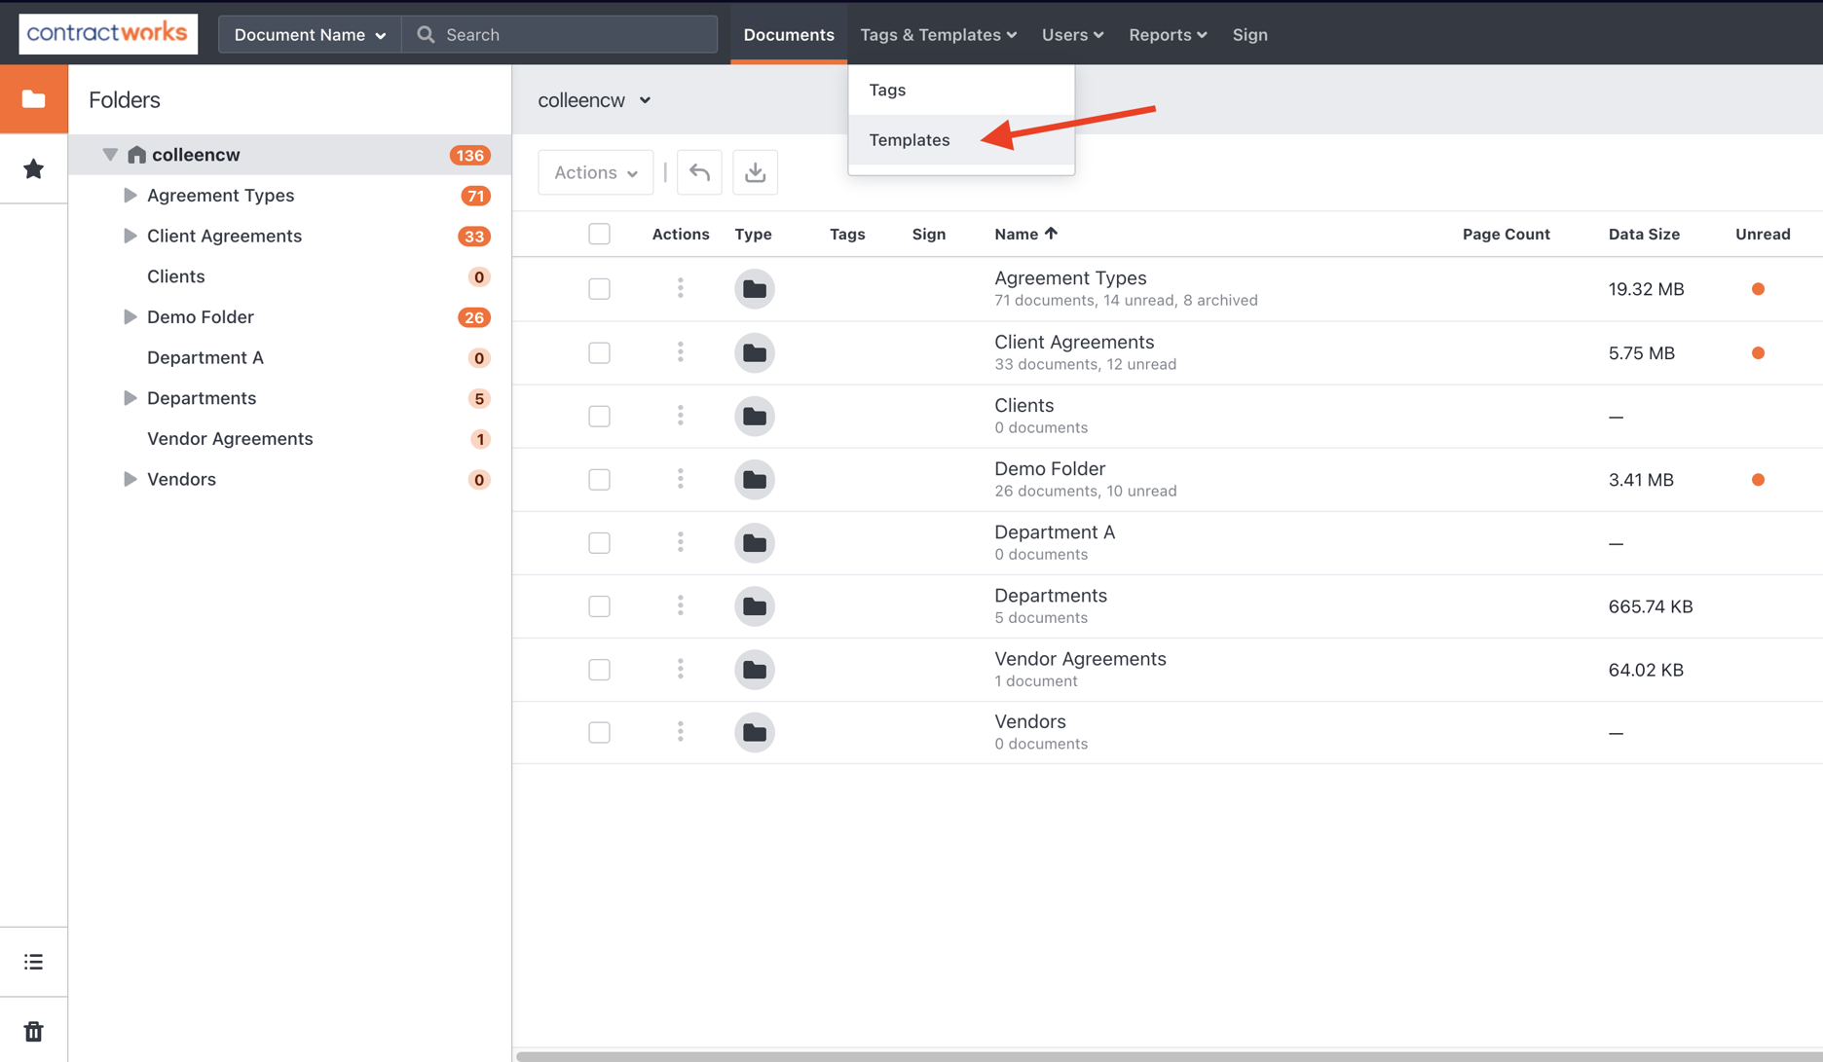Open the Actions dropdown
This screenshot has width=1823, height=1062.
tap(595, 172)
